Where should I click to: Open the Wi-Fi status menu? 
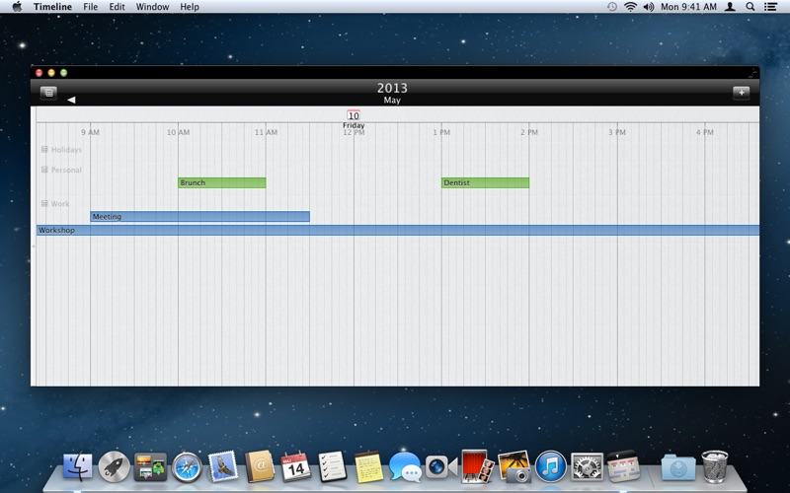tap(630, 7)
